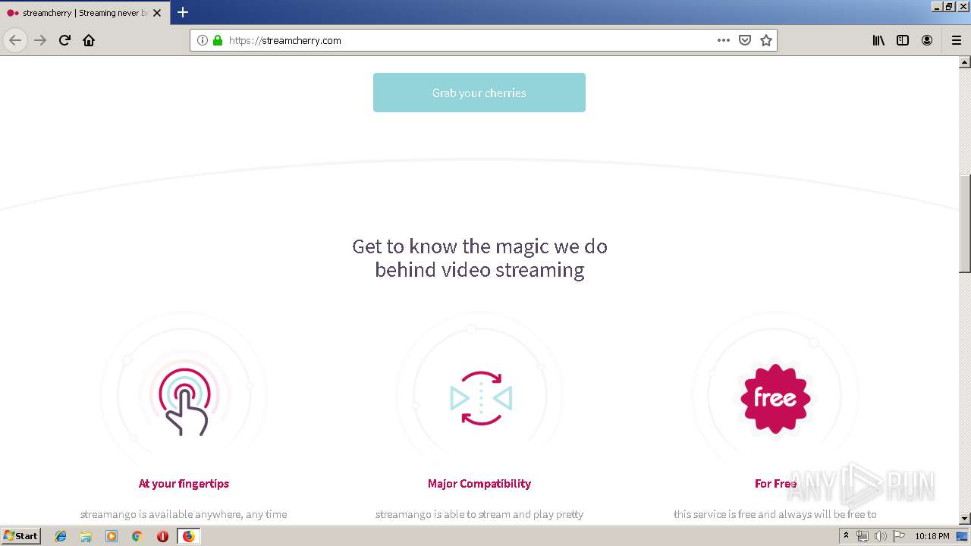This screenshot has height=546, width=971.
Task: Open the Library bookshelf icon
Action: [878, 40]
